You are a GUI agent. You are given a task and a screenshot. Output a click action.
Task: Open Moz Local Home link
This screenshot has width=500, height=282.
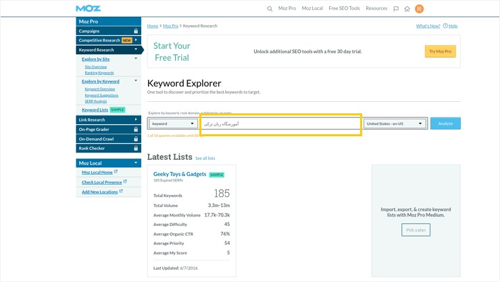[97, 172]
